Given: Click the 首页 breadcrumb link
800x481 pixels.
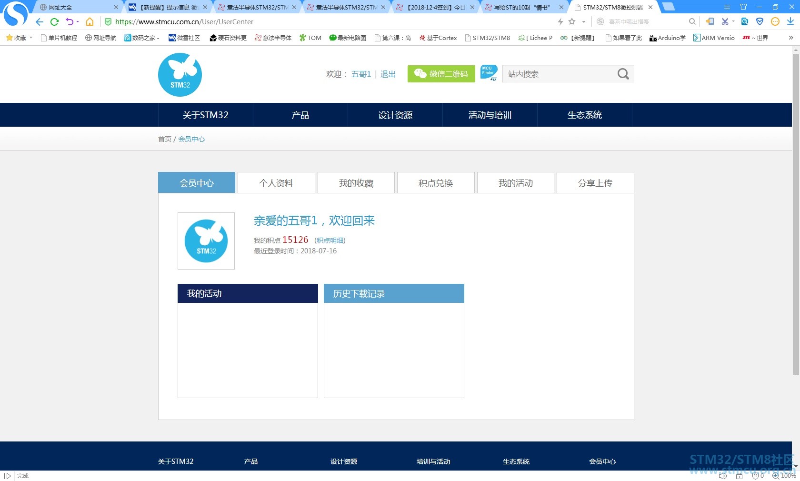Looking at the screenshot, I should [165, 139].
